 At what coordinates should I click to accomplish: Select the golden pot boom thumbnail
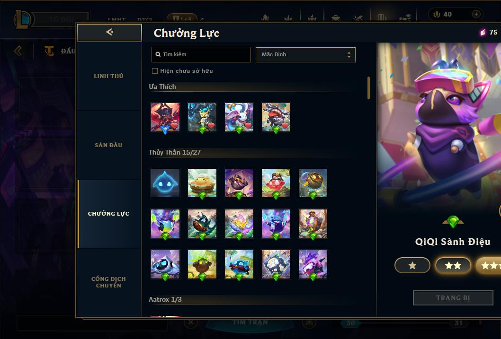pos(313,183)
